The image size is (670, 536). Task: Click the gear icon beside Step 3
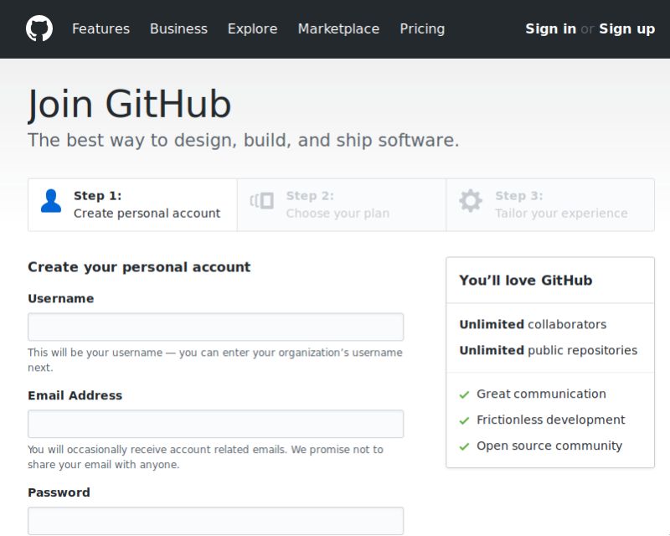pyautogui.click(x=470, y=201)
